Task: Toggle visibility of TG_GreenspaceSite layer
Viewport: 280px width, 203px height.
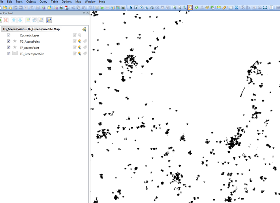Action: (8, 54)
